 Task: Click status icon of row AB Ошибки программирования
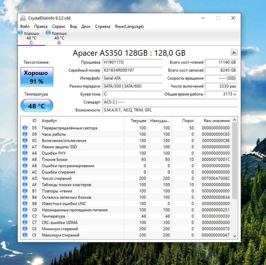[x=25, y=166]
